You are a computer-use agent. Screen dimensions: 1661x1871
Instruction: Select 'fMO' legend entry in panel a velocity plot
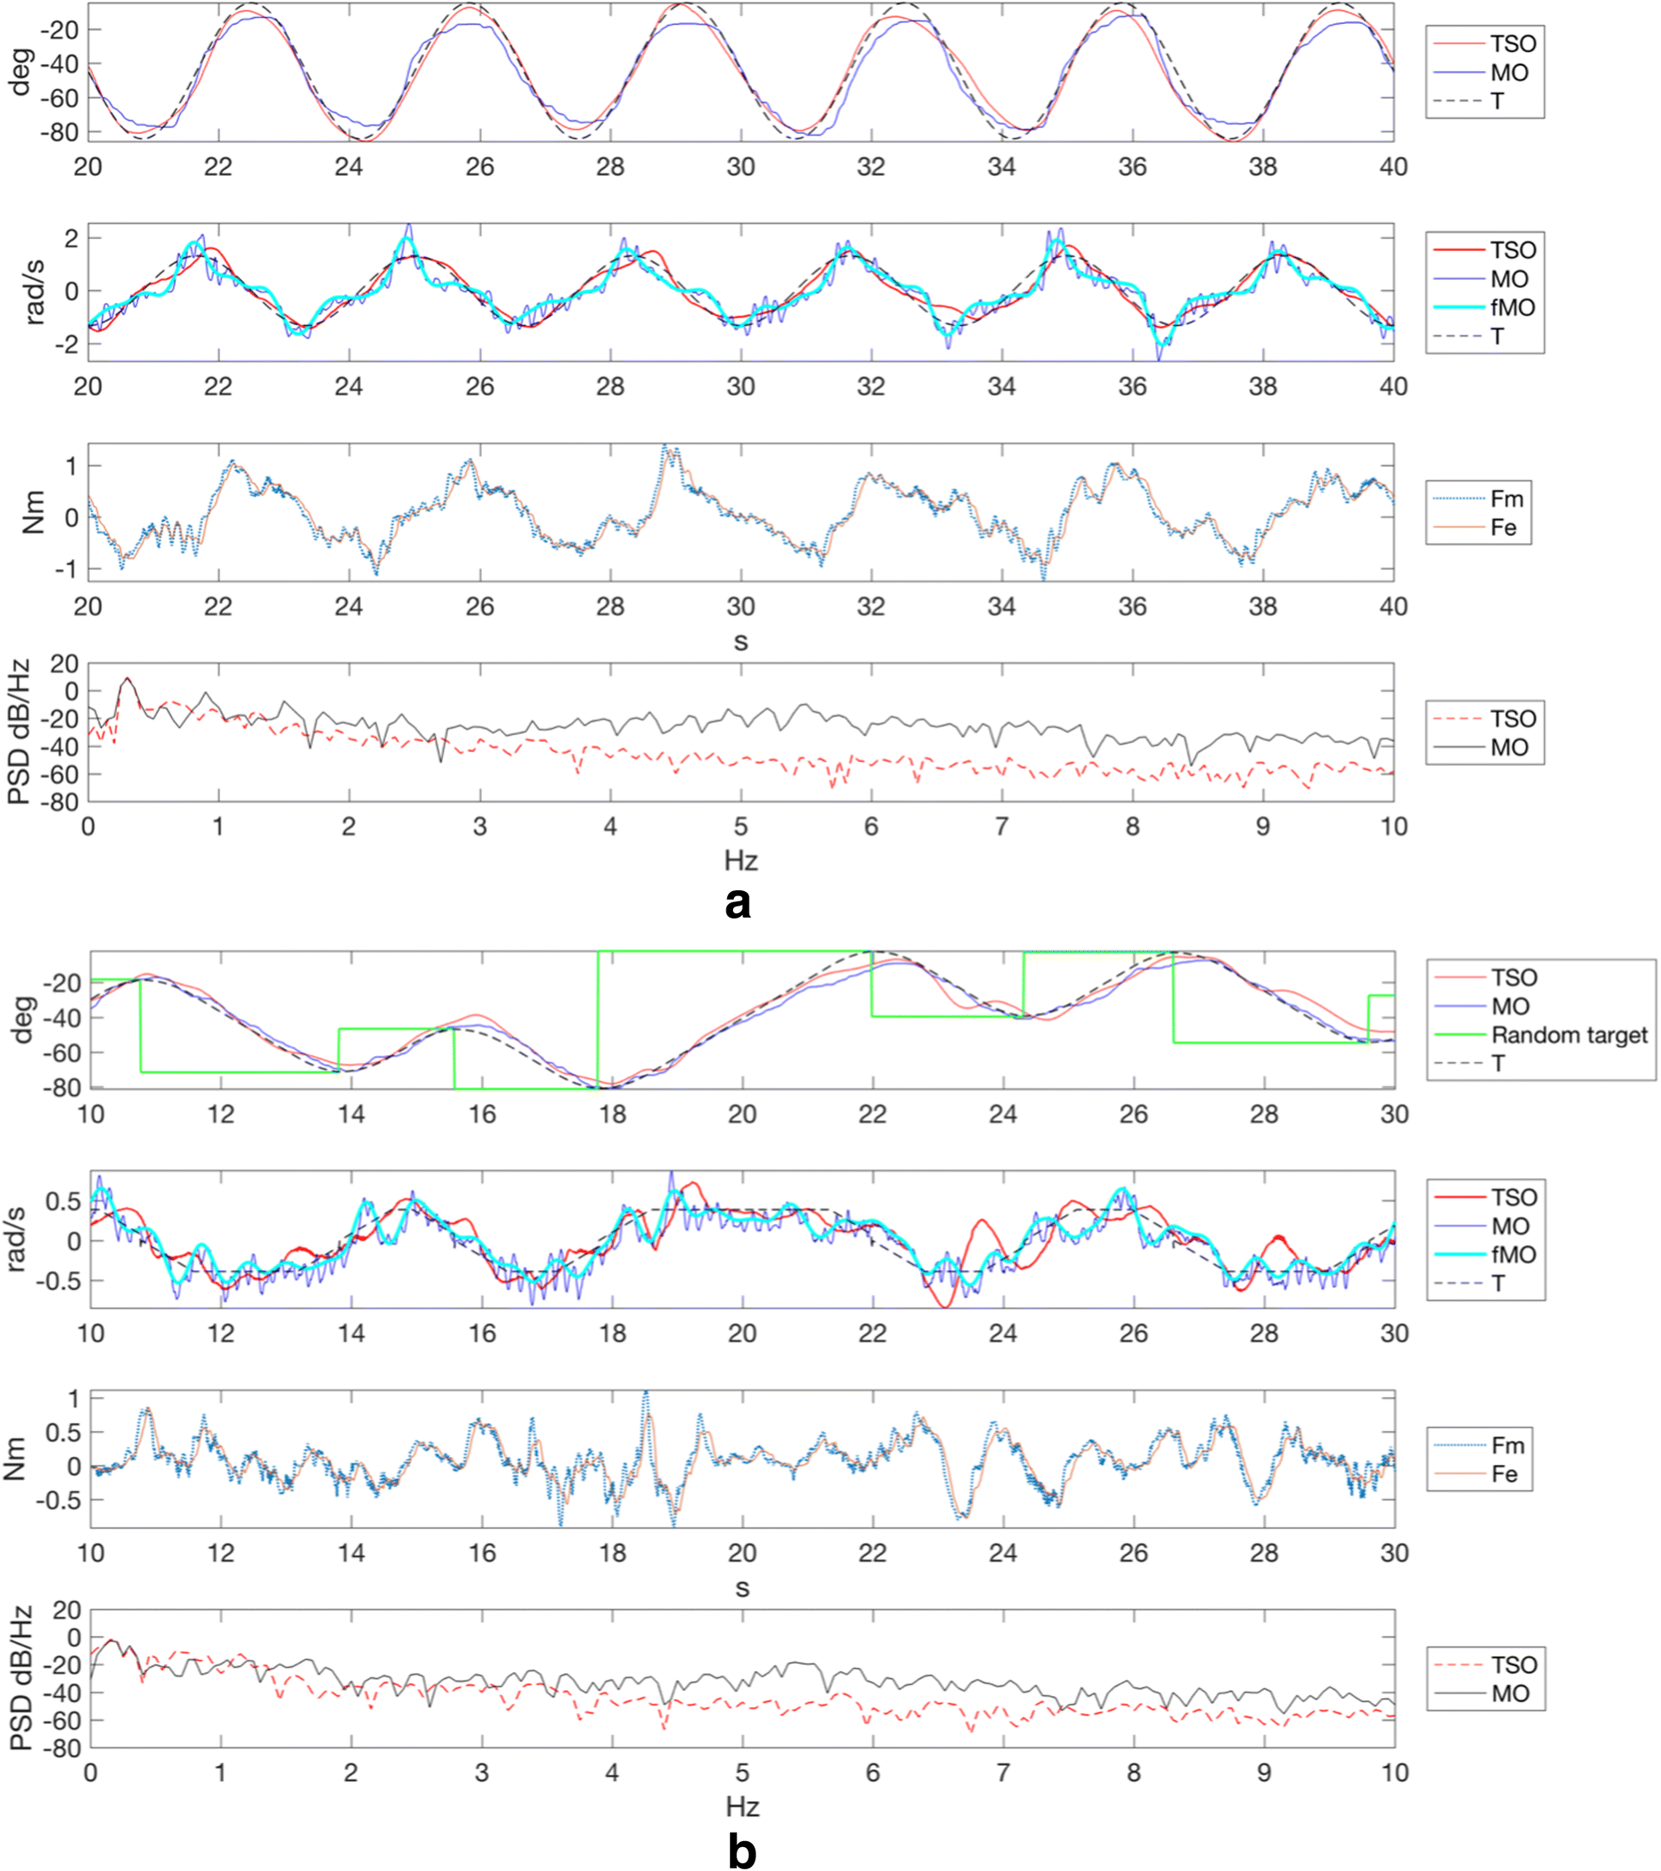coord(1484,307)
